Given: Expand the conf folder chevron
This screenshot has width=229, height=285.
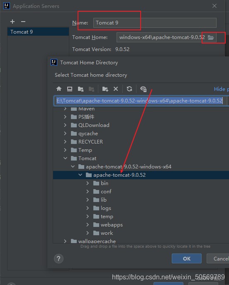Looking at the screenshot, I should 88,191.
